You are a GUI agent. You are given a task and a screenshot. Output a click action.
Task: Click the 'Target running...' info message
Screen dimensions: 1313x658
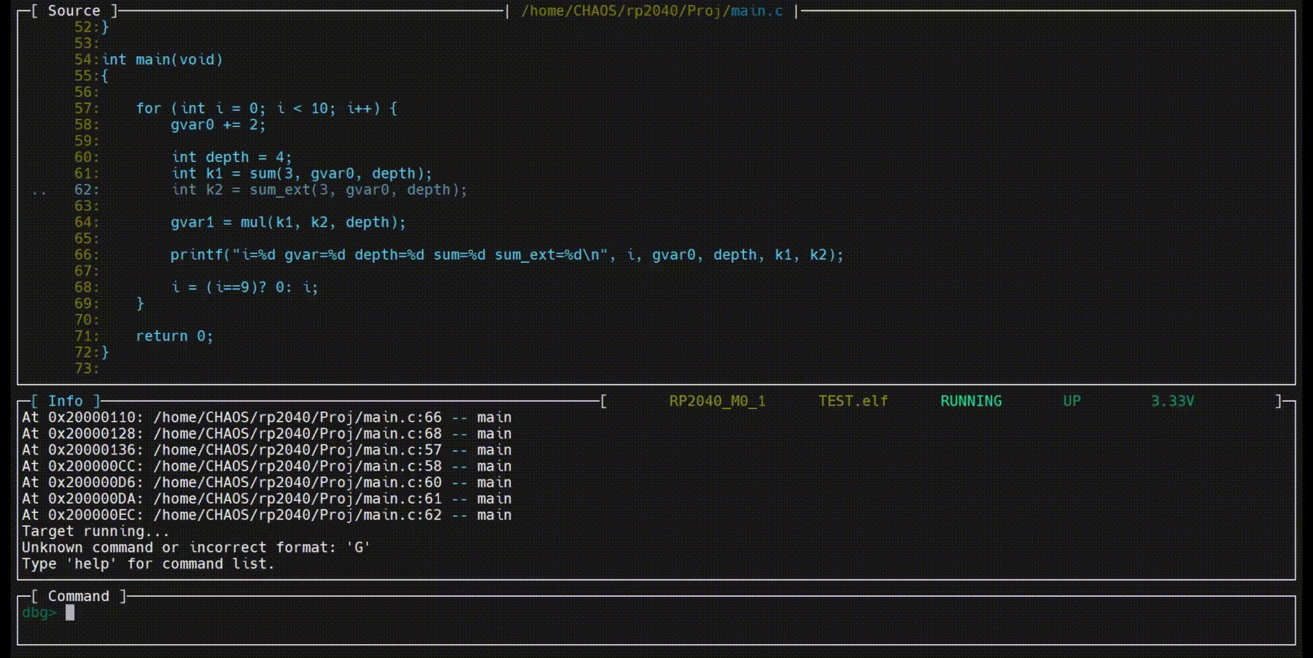[x=95, y=532]
